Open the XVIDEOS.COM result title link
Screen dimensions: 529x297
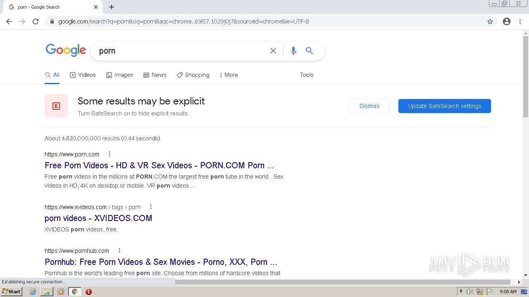pyautogui.click(x=98, y=218)
